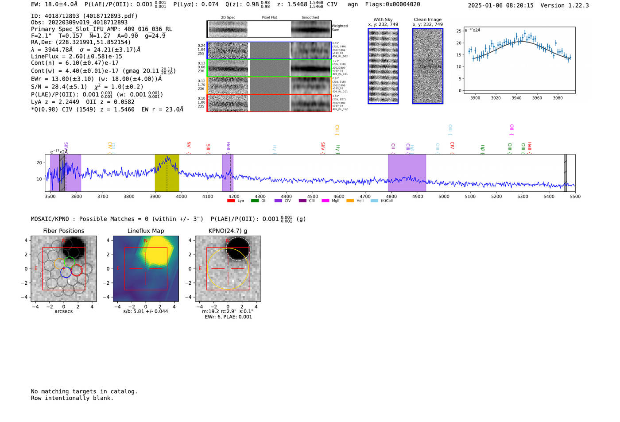
Task: Click the green fiber circle in Fiber Positions
Action: (x=69, y=263)
